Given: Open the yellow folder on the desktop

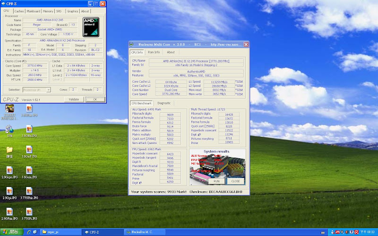Looking at the screenshot, I should tap(9, 150).
